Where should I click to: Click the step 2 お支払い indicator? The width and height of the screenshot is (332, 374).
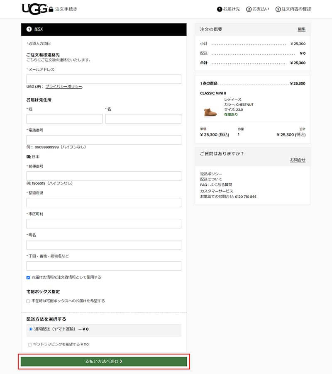(x=258, y=9)
